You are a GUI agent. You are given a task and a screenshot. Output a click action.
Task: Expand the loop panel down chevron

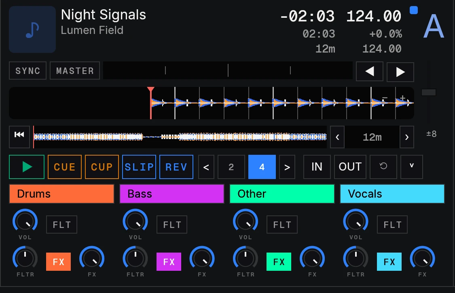[411, 167]
